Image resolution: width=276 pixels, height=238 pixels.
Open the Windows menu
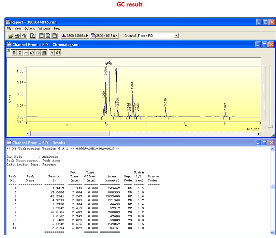tap(44, 29)
